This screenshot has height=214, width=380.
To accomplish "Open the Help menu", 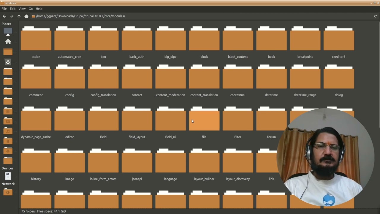I will pos(39,9).
